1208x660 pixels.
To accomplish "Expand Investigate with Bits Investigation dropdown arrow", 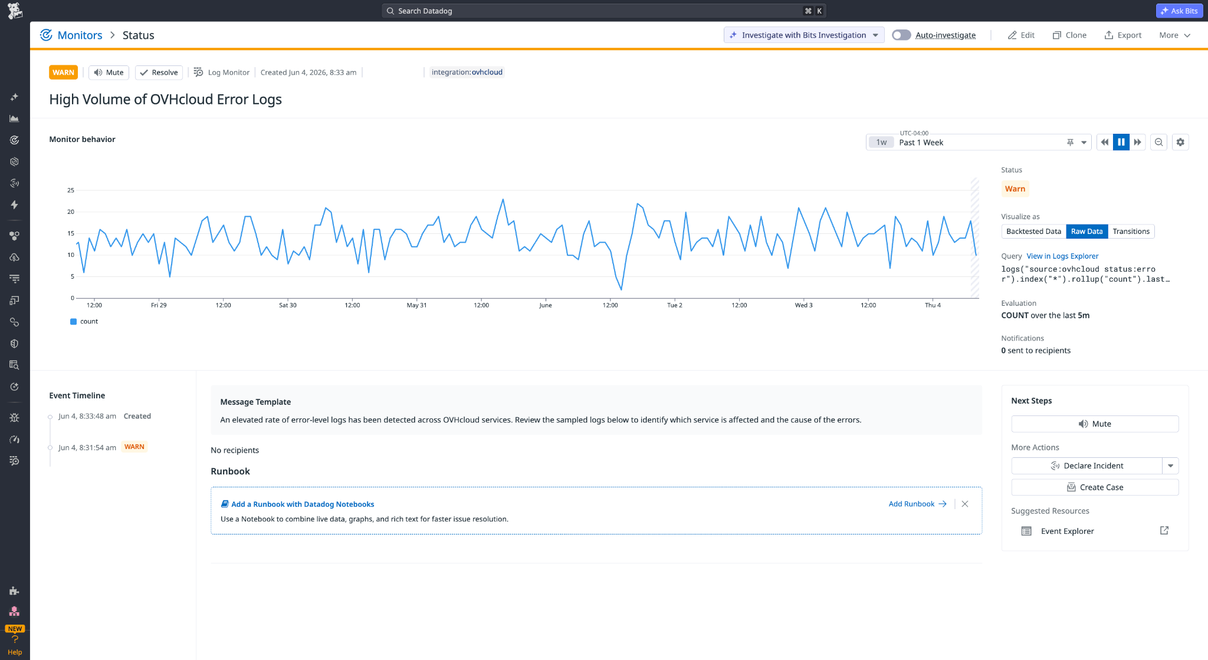I will tap(875, 35).
